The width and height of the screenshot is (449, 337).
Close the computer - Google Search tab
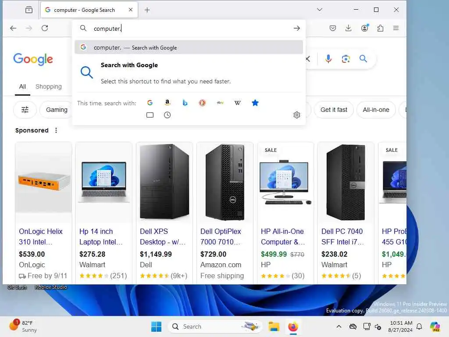[131, 10]
